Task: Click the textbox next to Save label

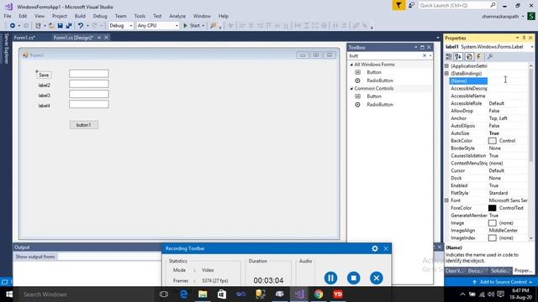Action: tap(89, 74)
